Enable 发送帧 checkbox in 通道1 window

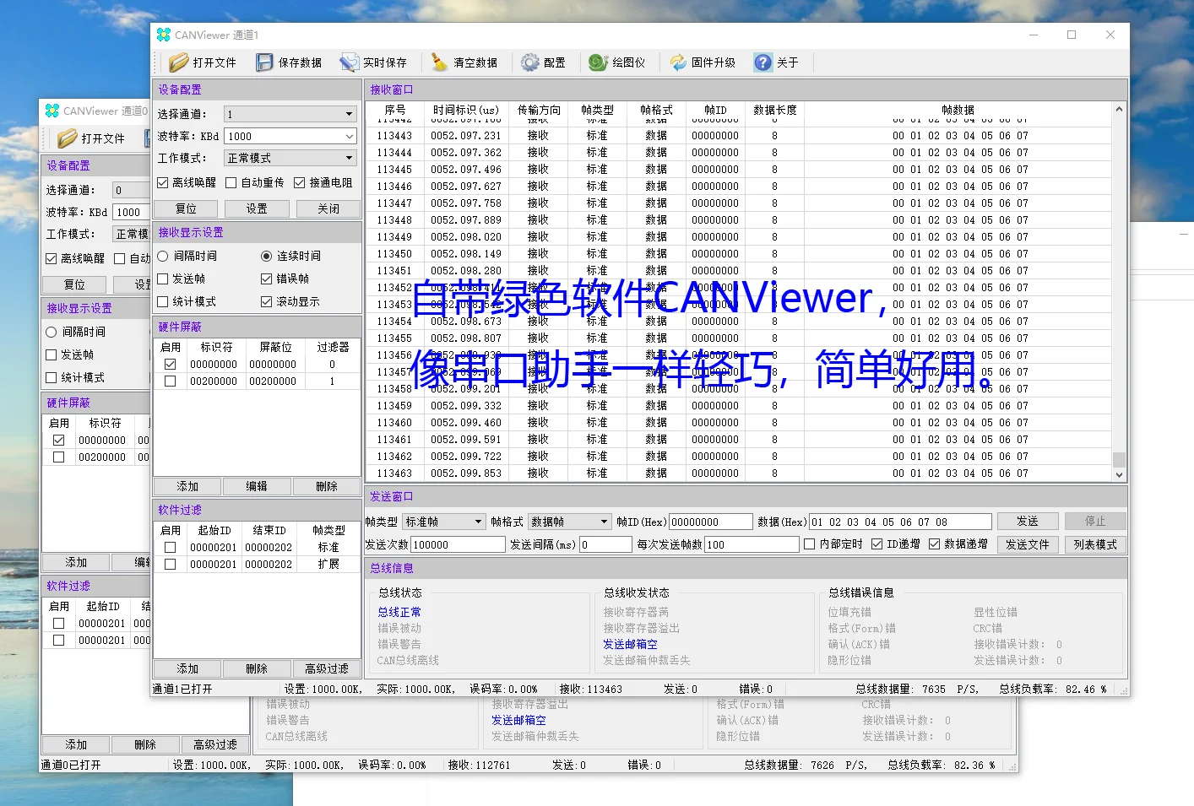point(163,279)
